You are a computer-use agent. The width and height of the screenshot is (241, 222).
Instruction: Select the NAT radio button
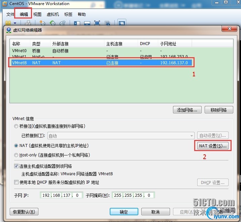(x=16, y=146)
